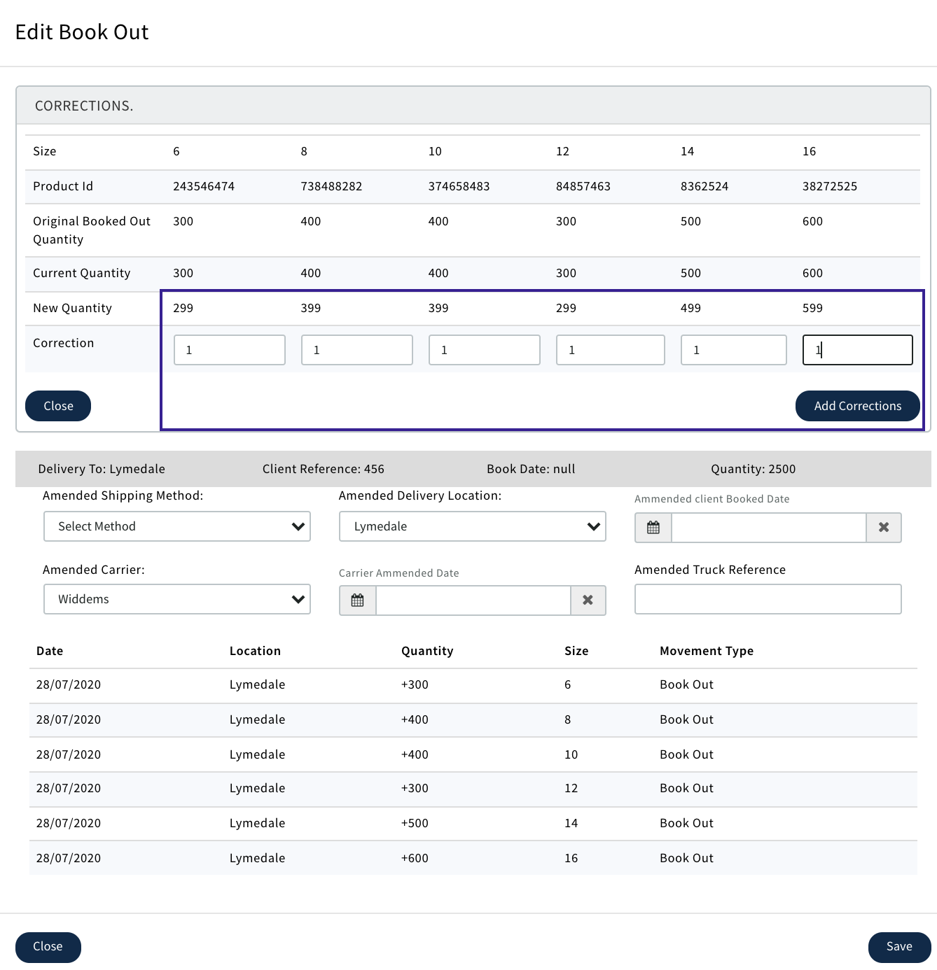Focus Correction field for size 6

(230, 350)
